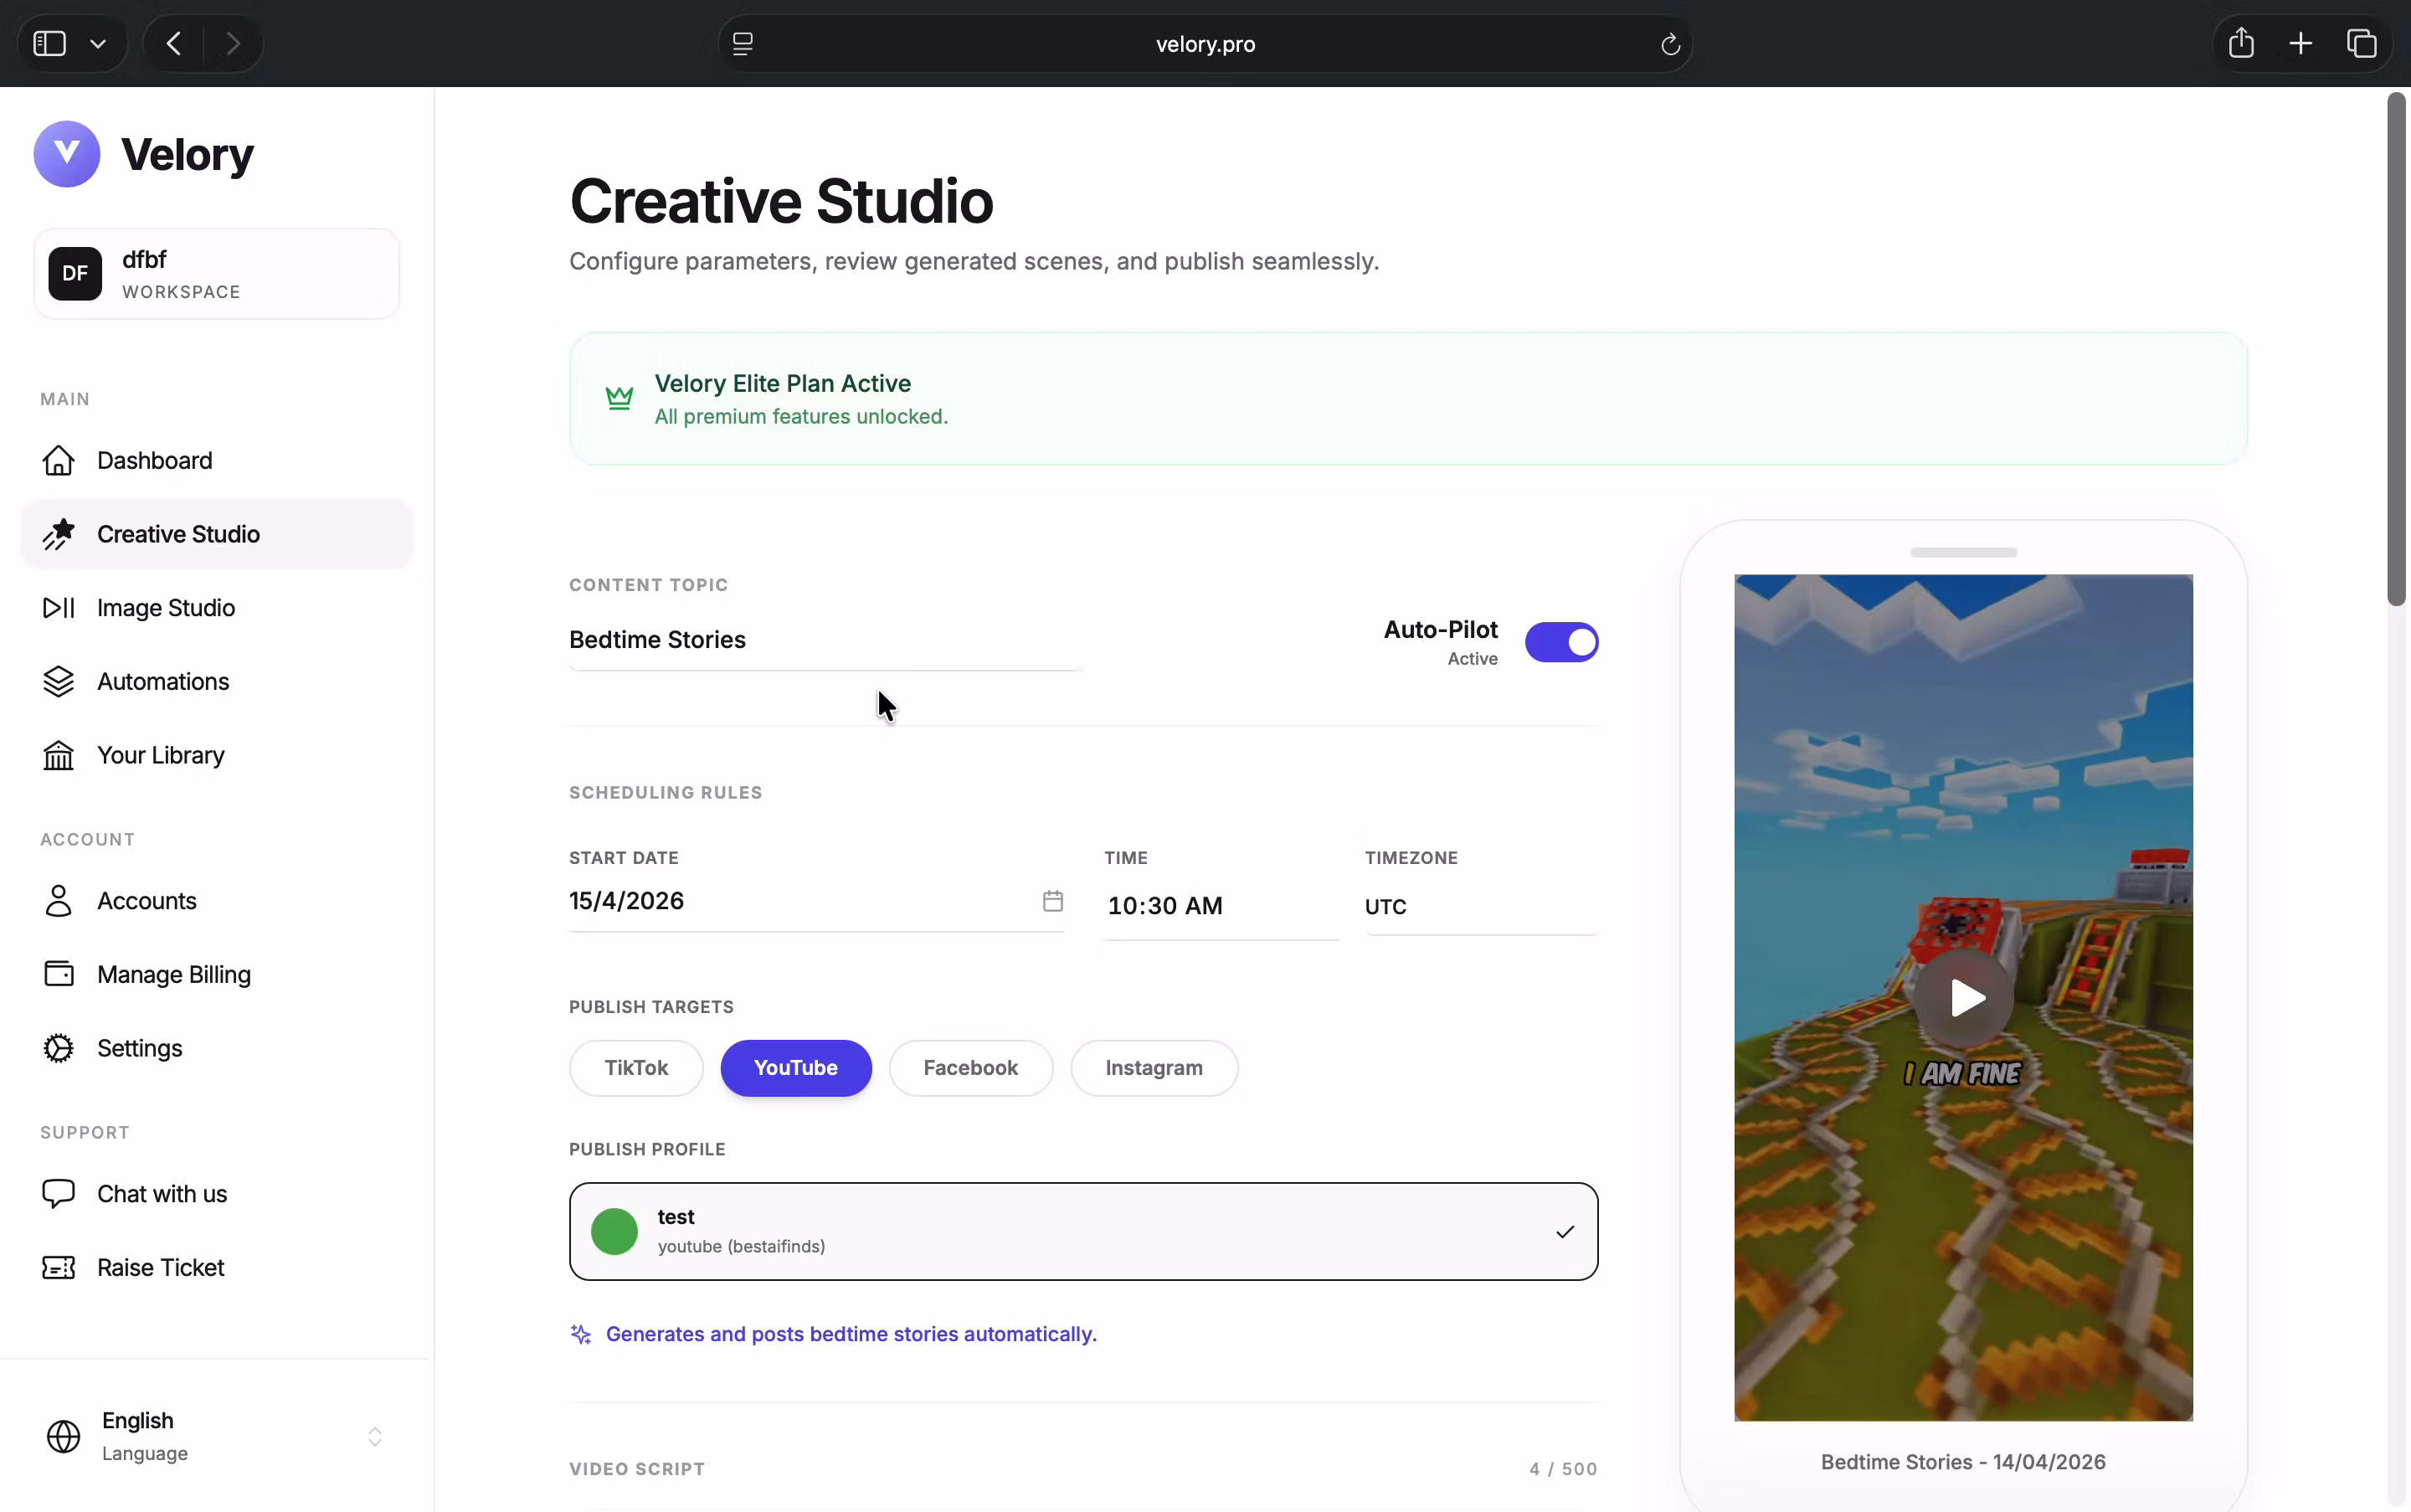Click the browser sidebar toggle icon
This screenshot has width=2411, height=1512.
50,44
